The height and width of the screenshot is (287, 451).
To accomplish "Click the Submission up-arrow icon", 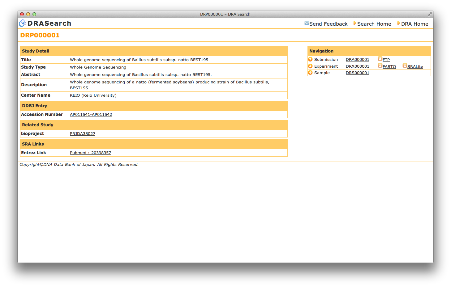I will [x=310, y=59].
